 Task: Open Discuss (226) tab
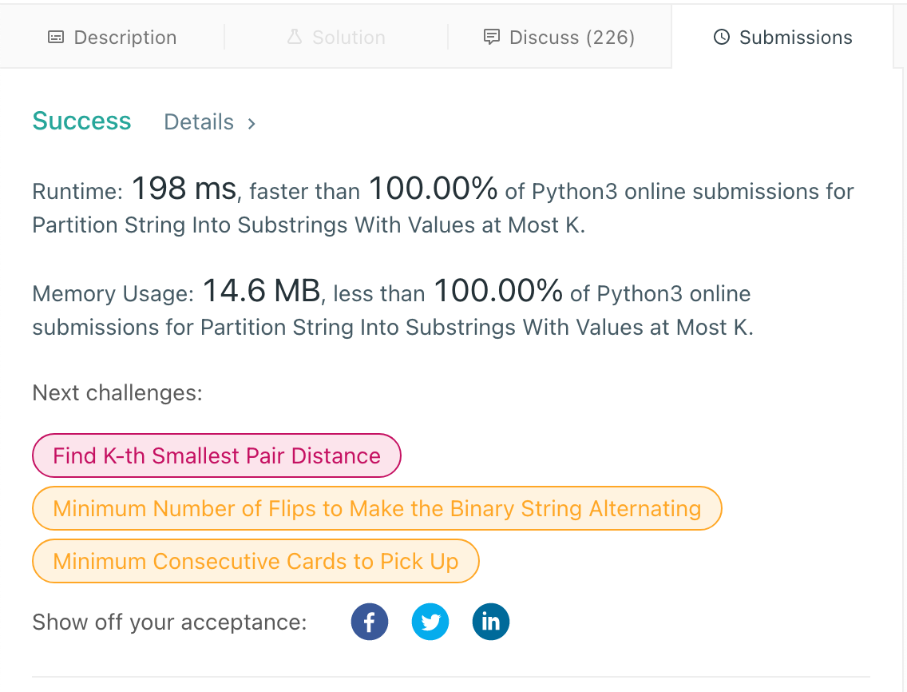(x=560, y=37)
